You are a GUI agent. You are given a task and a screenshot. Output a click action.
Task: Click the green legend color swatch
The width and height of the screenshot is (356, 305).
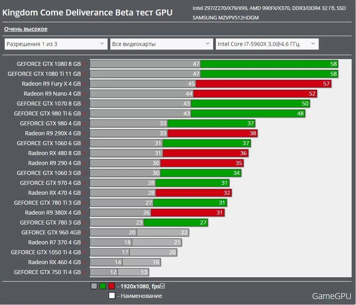pos(103,286)
